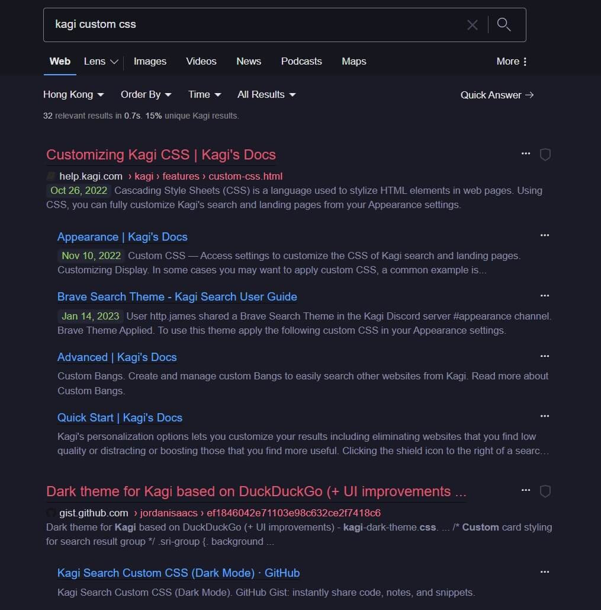Click the shield icon beside the first result
The width and height of the screenshot is (601, 610).
pos(545,154)
